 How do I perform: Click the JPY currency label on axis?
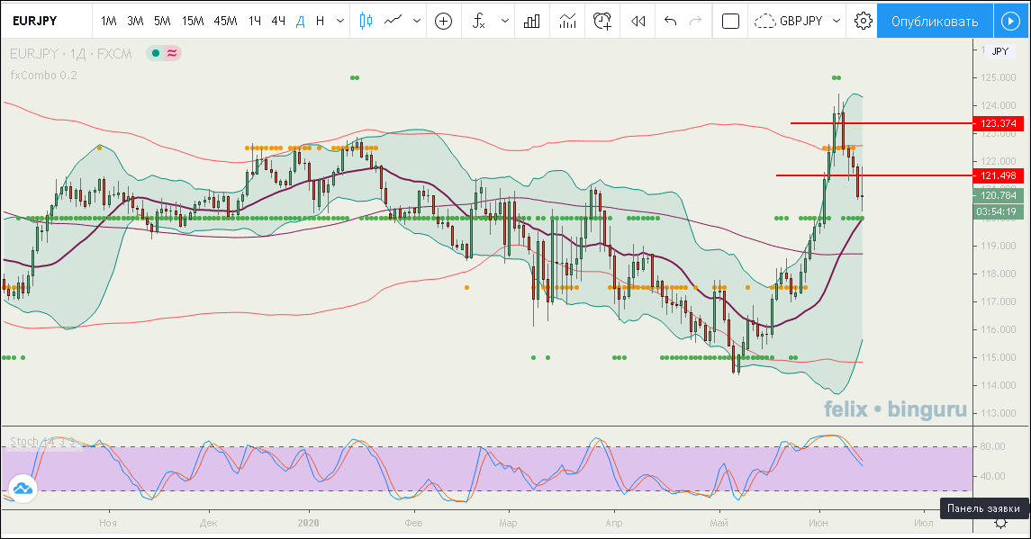[x=999, y=51]
